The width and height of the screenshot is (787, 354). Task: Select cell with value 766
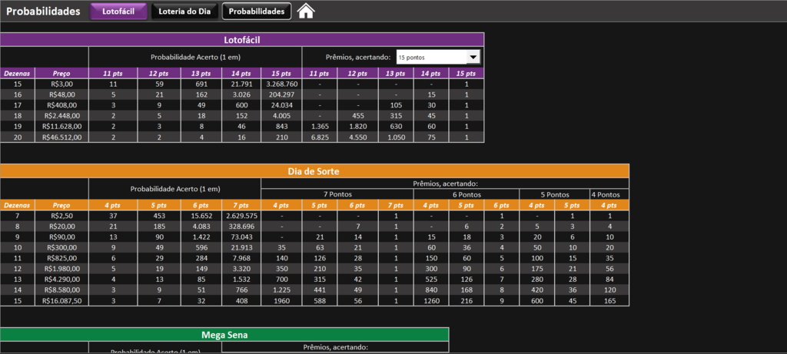pos(241,289)
